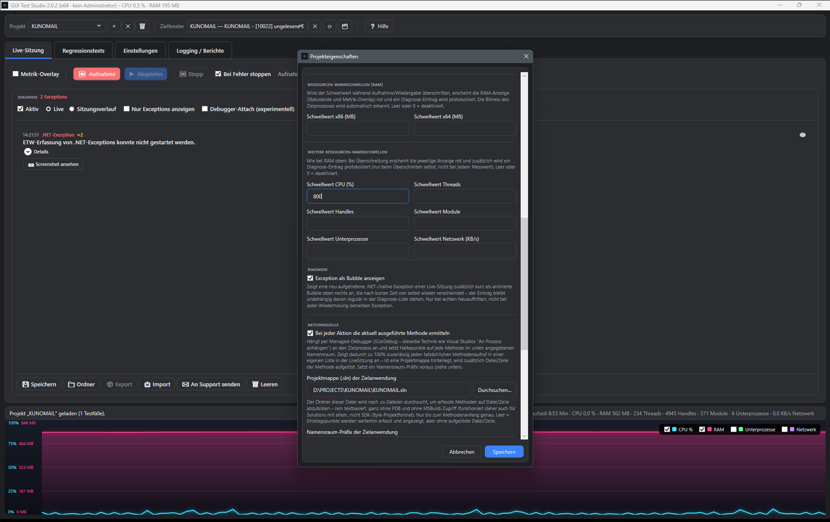The width and height of the screenshot is (830, 522).
Task: Close the Projekteigenschaften dialog
Action: 526,56
